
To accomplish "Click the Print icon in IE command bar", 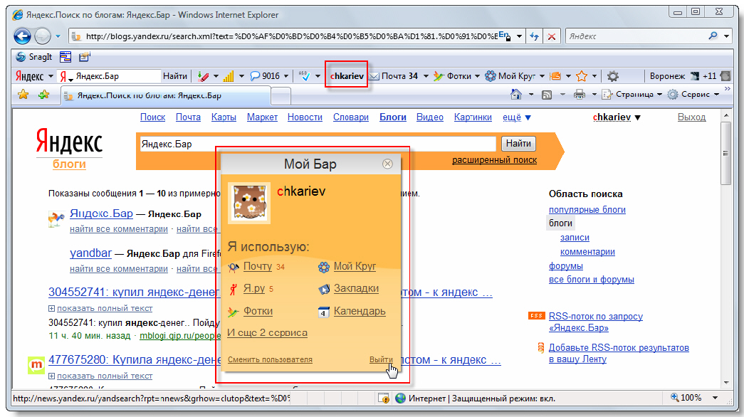I will [x=580, y=95].
